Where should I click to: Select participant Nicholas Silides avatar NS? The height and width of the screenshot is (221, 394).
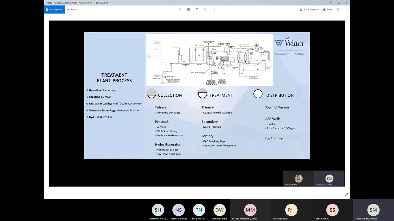[x=179, y=210]
